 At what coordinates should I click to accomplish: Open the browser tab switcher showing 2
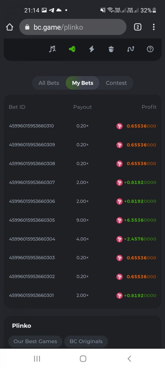[x=137, y=27]
